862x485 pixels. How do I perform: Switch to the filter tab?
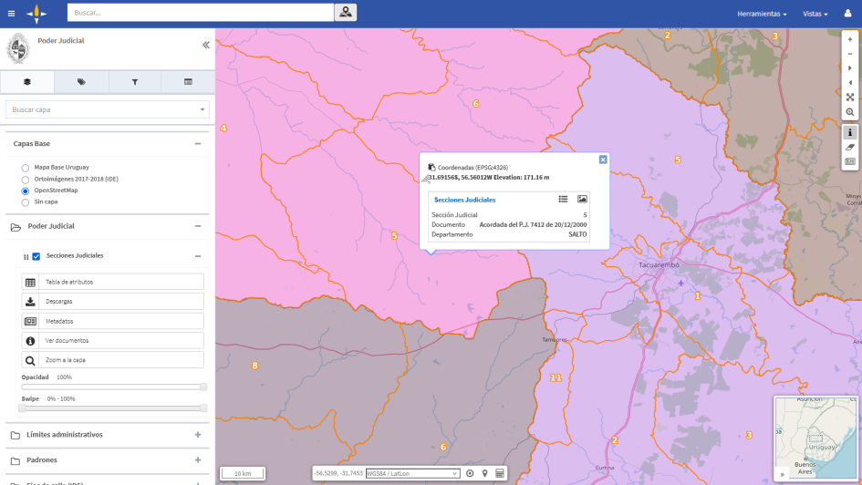(135, 82)
